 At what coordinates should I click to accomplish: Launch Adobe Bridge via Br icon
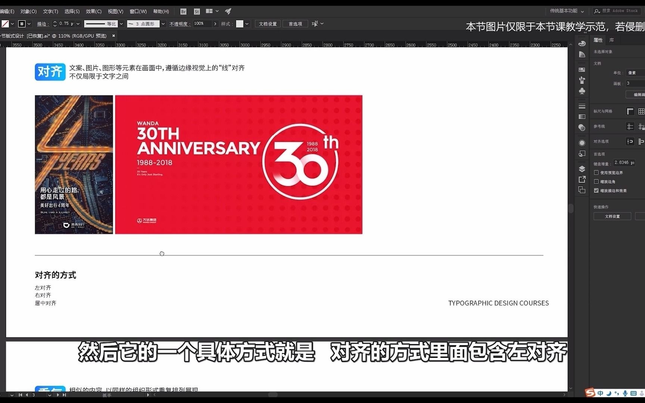tap(183, 12)
